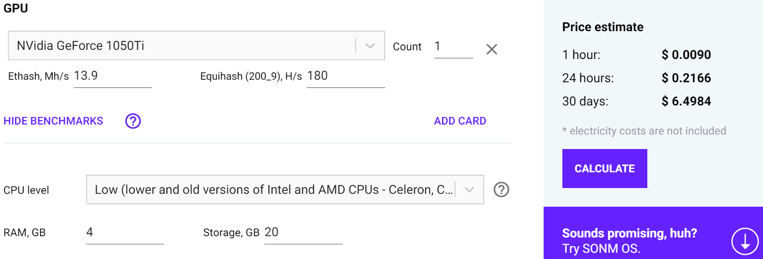Image resolution: width=763 pixels, height=259 pixels.
Task: Hide benchmarks section
Action: point(53,121)
